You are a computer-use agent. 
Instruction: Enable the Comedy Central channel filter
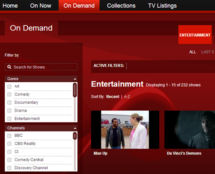coord(9,160)
